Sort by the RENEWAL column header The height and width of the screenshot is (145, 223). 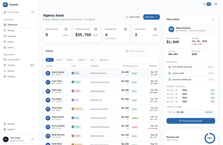(x=153, y=66)
